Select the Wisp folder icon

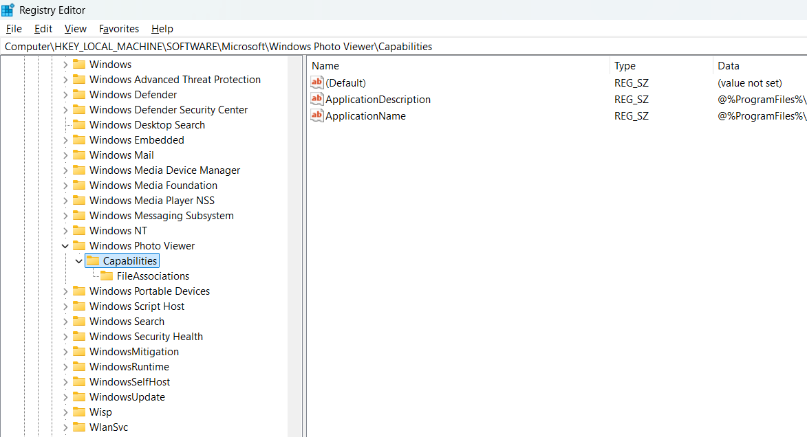(x=79, y=412)
